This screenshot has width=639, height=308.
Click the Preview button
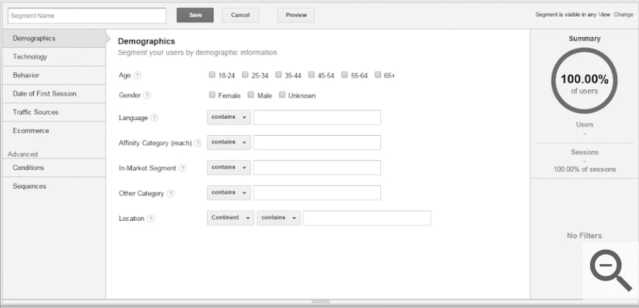click(x=296, y=15)
